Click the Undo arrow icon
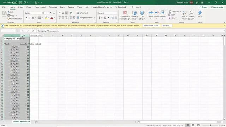 25,2
